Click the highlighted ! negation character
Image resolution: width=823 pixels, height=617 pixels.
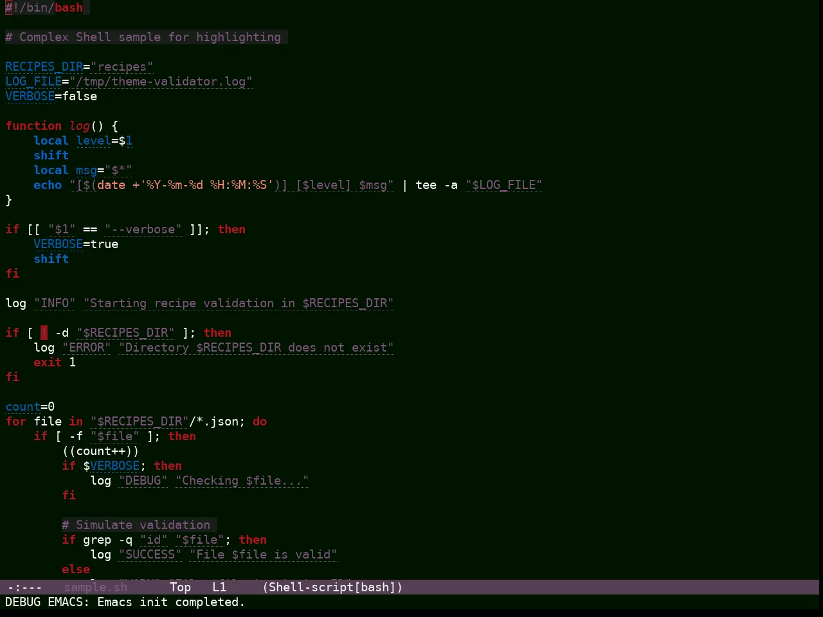point(44,333)
